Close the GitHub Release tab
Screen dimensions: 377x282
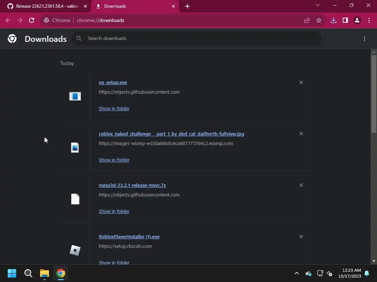coord(85,6)
